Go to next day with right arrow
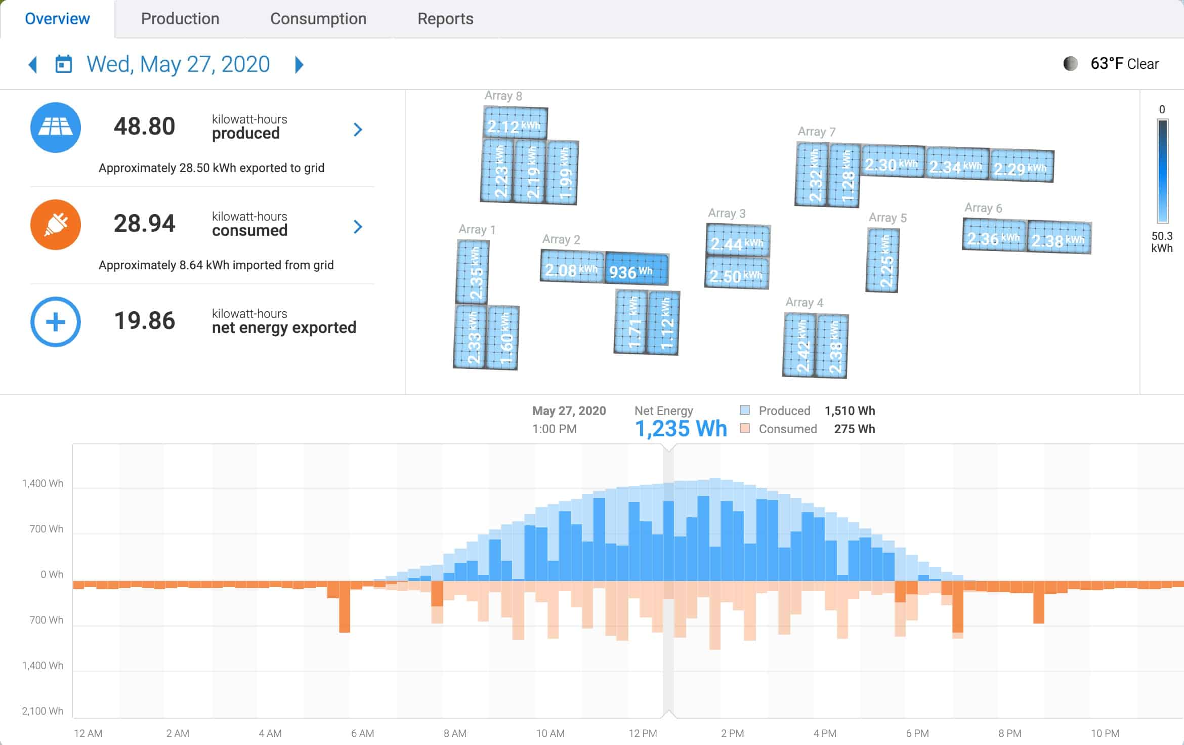The image size is (1184, 745). coord(299,64)
